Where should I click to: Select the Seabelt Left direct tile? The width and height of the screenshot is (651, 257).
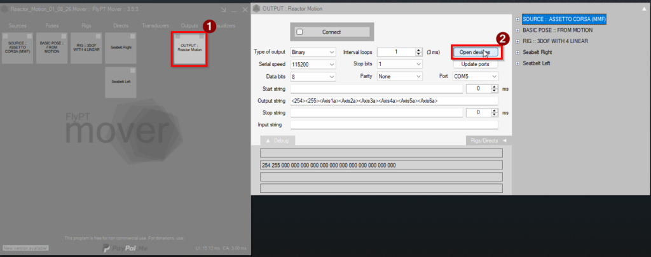click(x=121, y=82)
